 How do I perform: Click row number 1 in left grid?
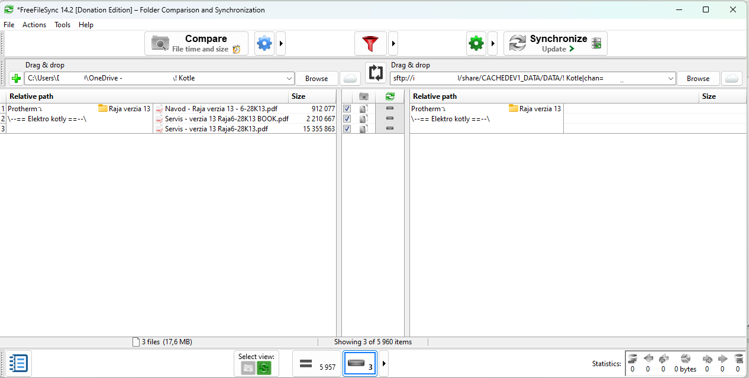3,109
